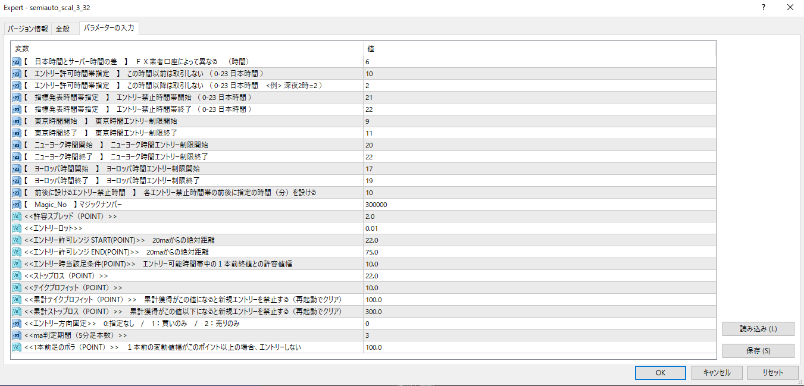804x386 pixels.
Task: Select the パラメーターの入力 tab
Action: [x=109, y=28]
